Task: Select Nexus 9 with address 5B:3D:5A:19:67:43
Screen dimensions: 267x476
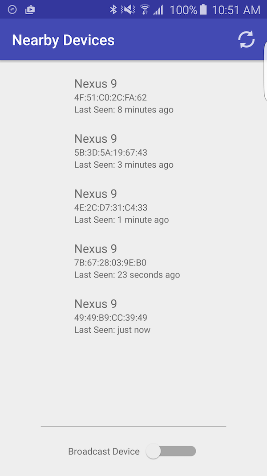Action: [124, 151]
